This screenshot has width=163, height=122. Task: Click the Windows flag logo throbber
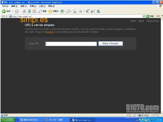click(161, 6)
